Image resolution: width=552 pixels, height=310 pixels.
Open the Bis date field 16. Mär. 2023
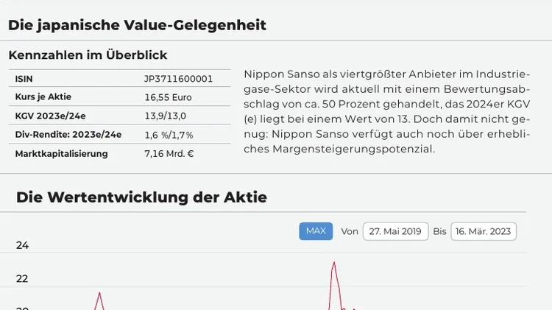coord(484,231)
